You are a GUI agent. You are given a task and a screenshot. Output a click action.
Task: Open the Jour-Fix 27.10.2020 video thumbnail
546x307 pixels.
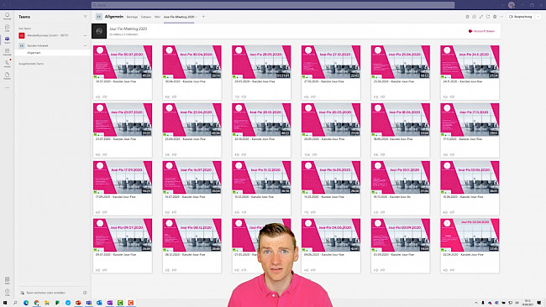pyautogui.click(x=331, y=61)
